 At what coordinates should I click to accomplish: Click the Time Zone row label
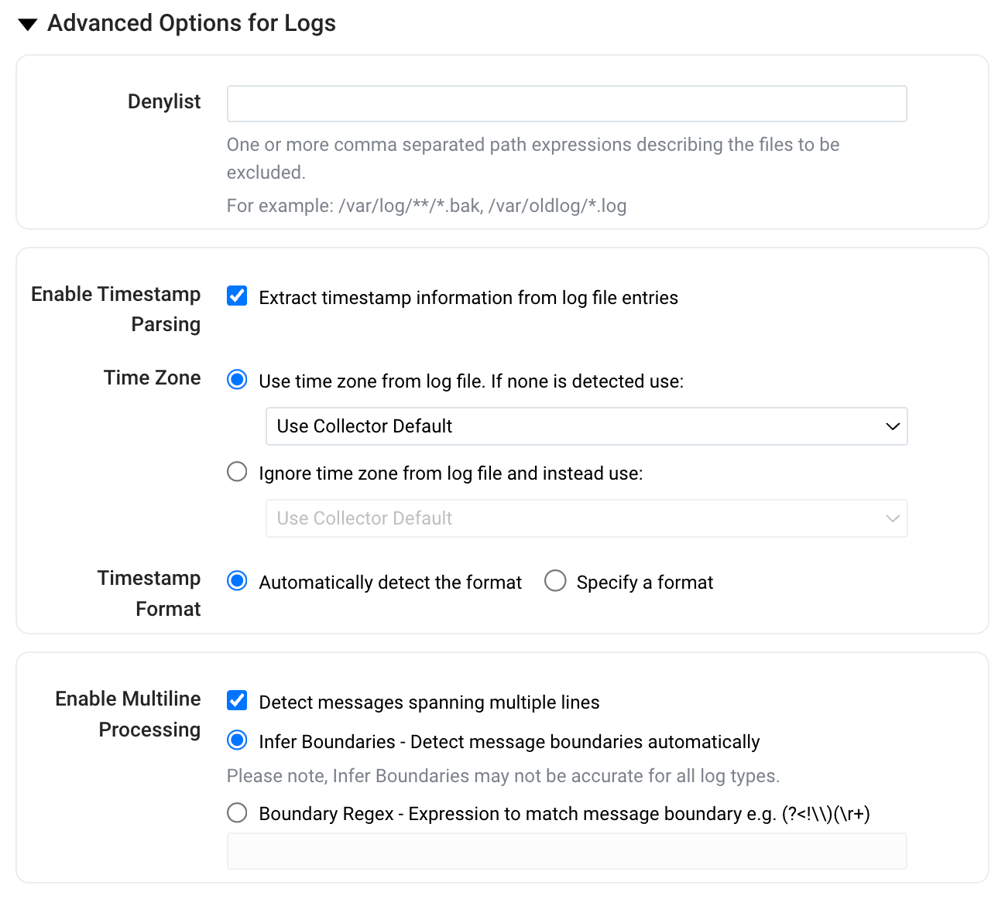(152, 378)
